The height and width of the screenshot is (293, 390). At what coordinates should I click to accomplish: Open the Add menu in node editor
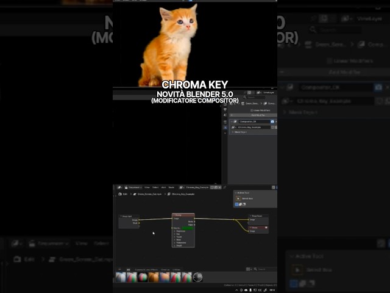pyautogui.click(x=163, y=187)
